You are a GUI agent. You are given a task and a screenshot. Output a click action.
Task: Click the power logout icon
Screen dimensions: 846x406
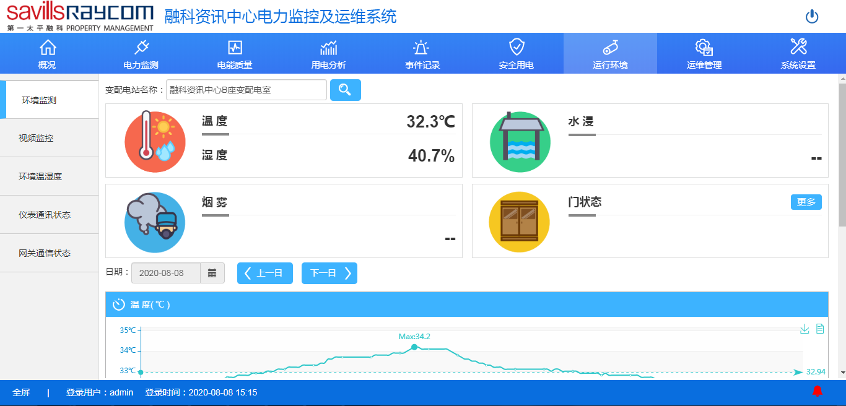tap(812, 17)
